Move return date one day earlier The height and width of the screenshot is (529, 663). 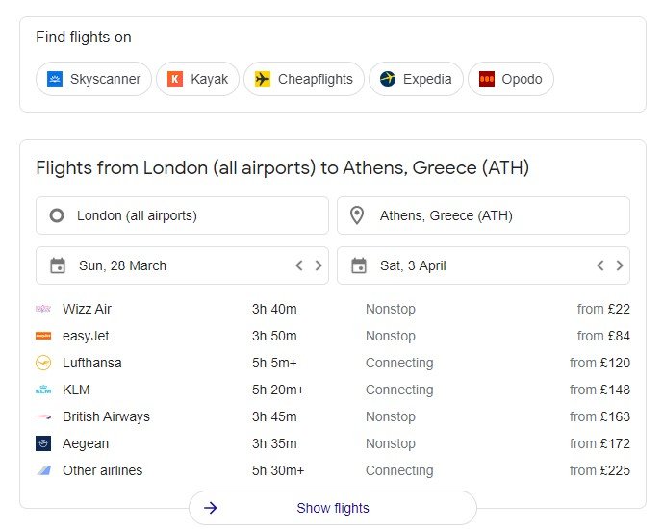tap(600, 265)
